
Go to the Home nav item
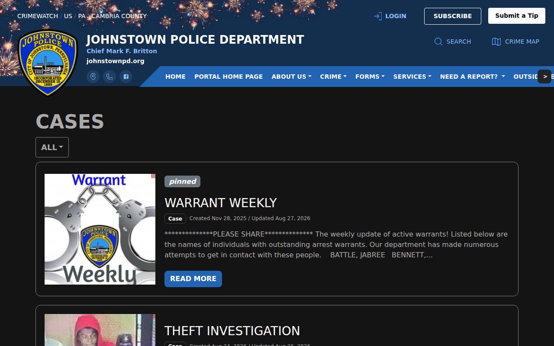tap(175, 77)
